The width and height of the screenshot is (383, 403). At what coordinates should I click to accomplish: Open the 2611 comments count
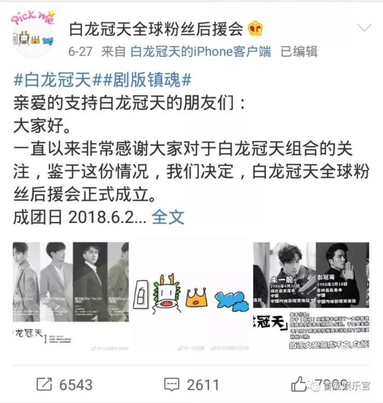[x=202, y=385]
